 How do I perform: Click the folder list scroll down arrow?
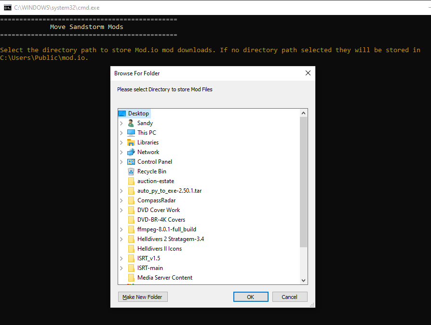(x=303, y=281)
